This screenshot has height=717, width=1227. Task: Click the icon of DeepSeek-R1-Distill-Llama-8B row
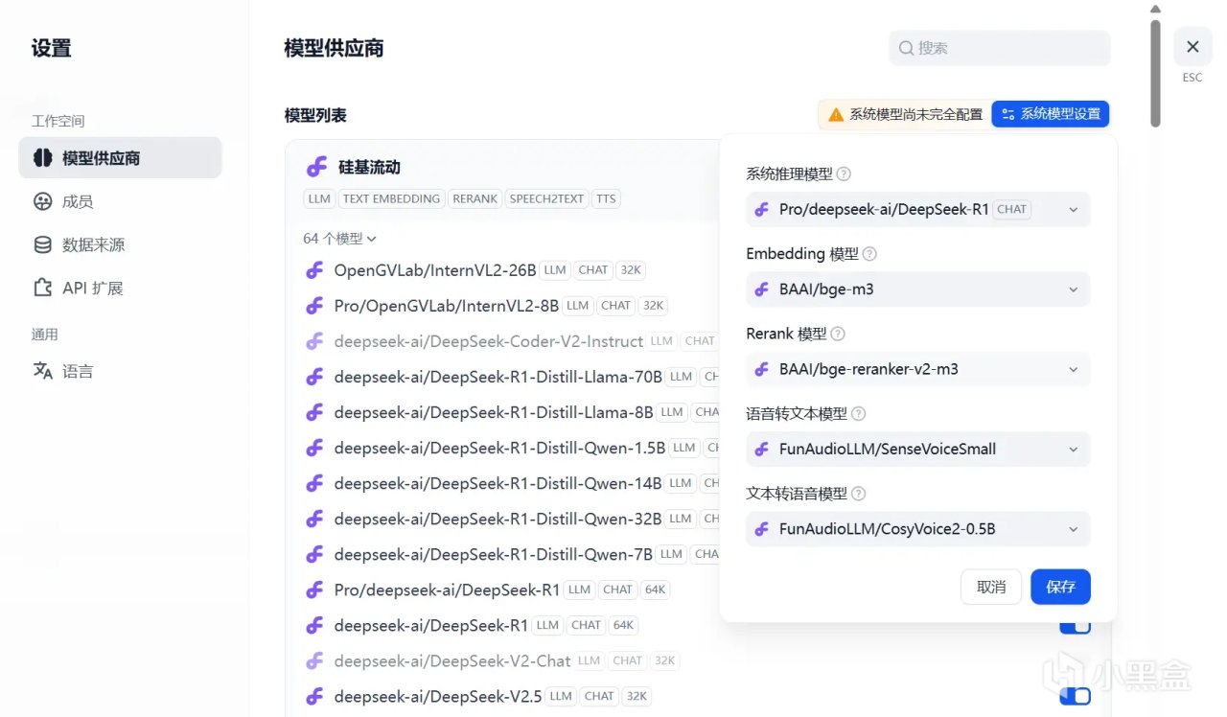(314, 412)
